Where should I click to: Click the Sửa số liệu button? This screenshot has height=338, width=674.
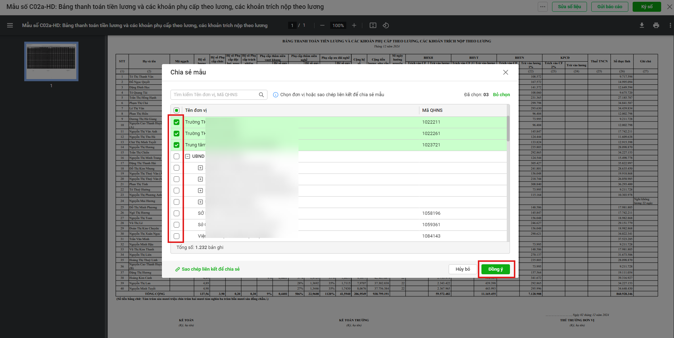(570, 7)
